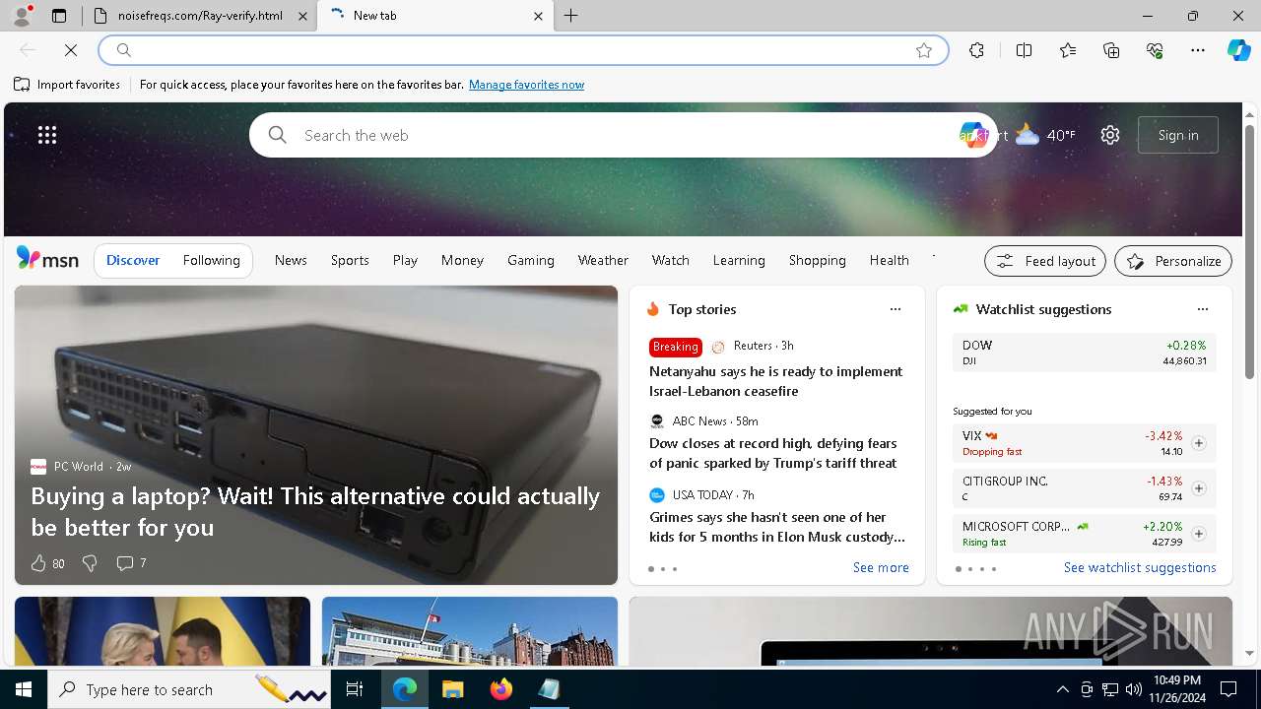The image size is (1261, 709).
Task: Open See watchlist suggestions link
Action: (x=1140, y=567)
